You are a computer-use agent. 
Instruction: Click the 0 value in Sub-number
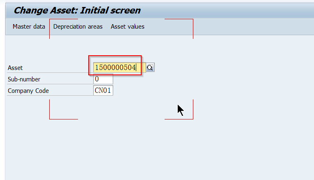pyautogui.click(x=97, y=79)
